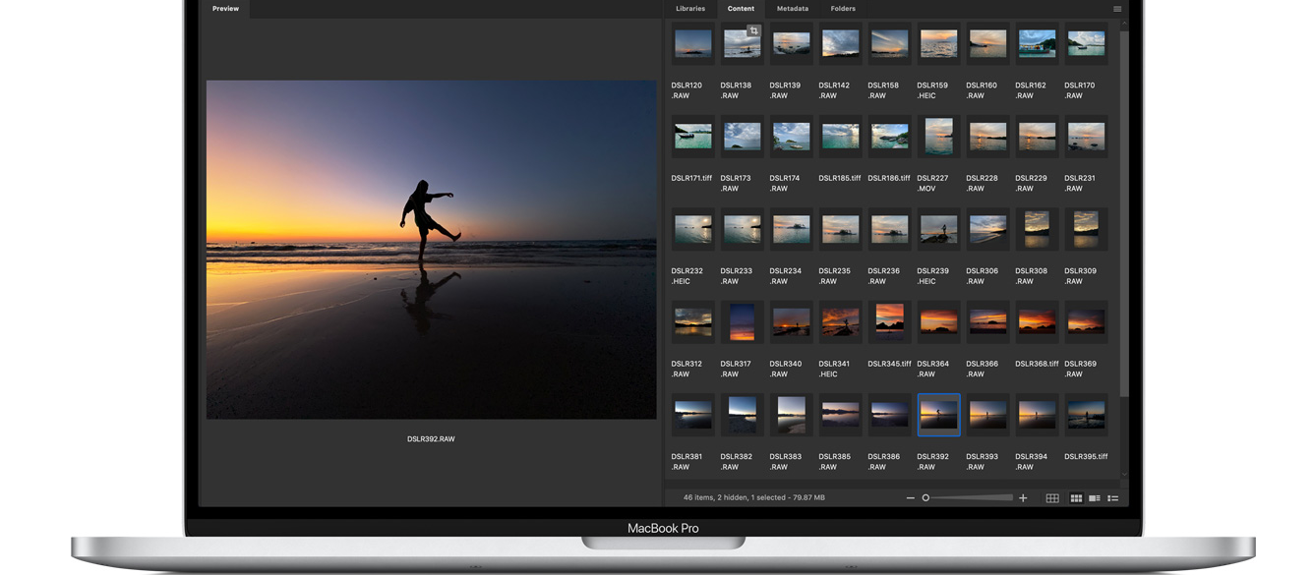Select the DSLR395.tiff thumbnail
The height and width of the screenshot is (575, 1314).
coord(1086,415)
